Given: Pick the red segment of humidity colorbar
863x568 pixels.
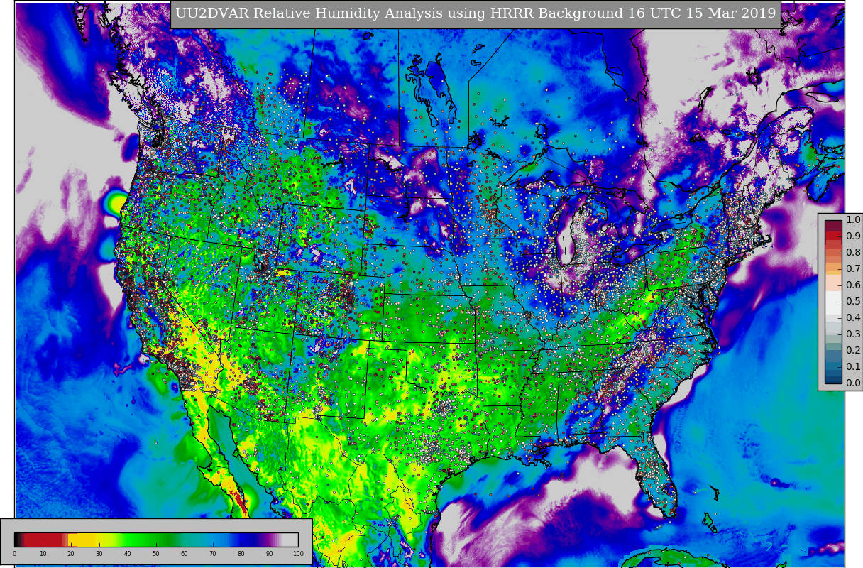Looking at the screenshot, I should tap(43, 540).
